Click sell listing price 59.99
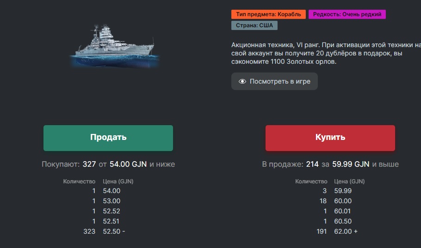421x248 pixels. [x=343, y=191]
